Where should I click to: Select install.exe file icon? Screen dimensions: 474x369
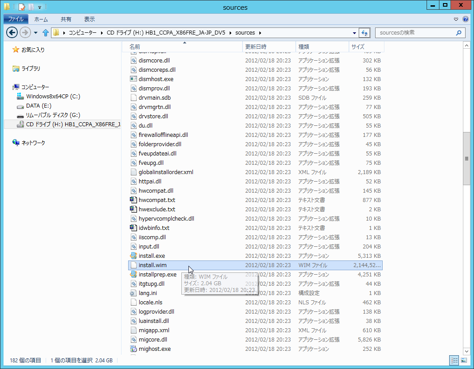coord(133,256)
